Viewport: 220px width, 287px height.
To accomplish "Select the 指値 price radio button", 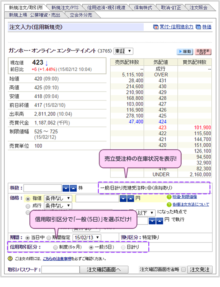I will (x=28, y=199).
